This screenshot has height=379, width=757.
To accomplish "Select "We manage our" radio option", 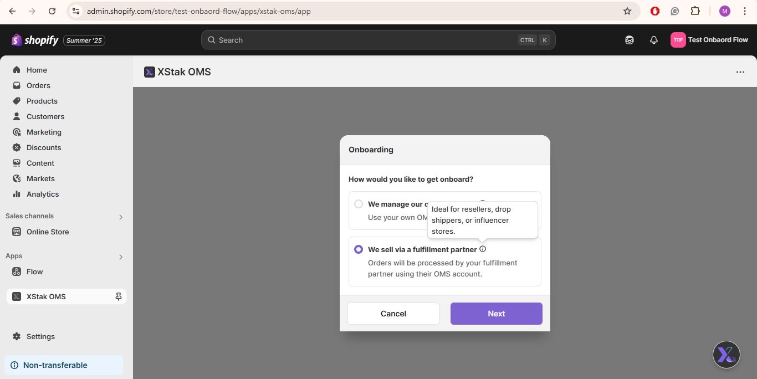I will [x=359, y=204].
